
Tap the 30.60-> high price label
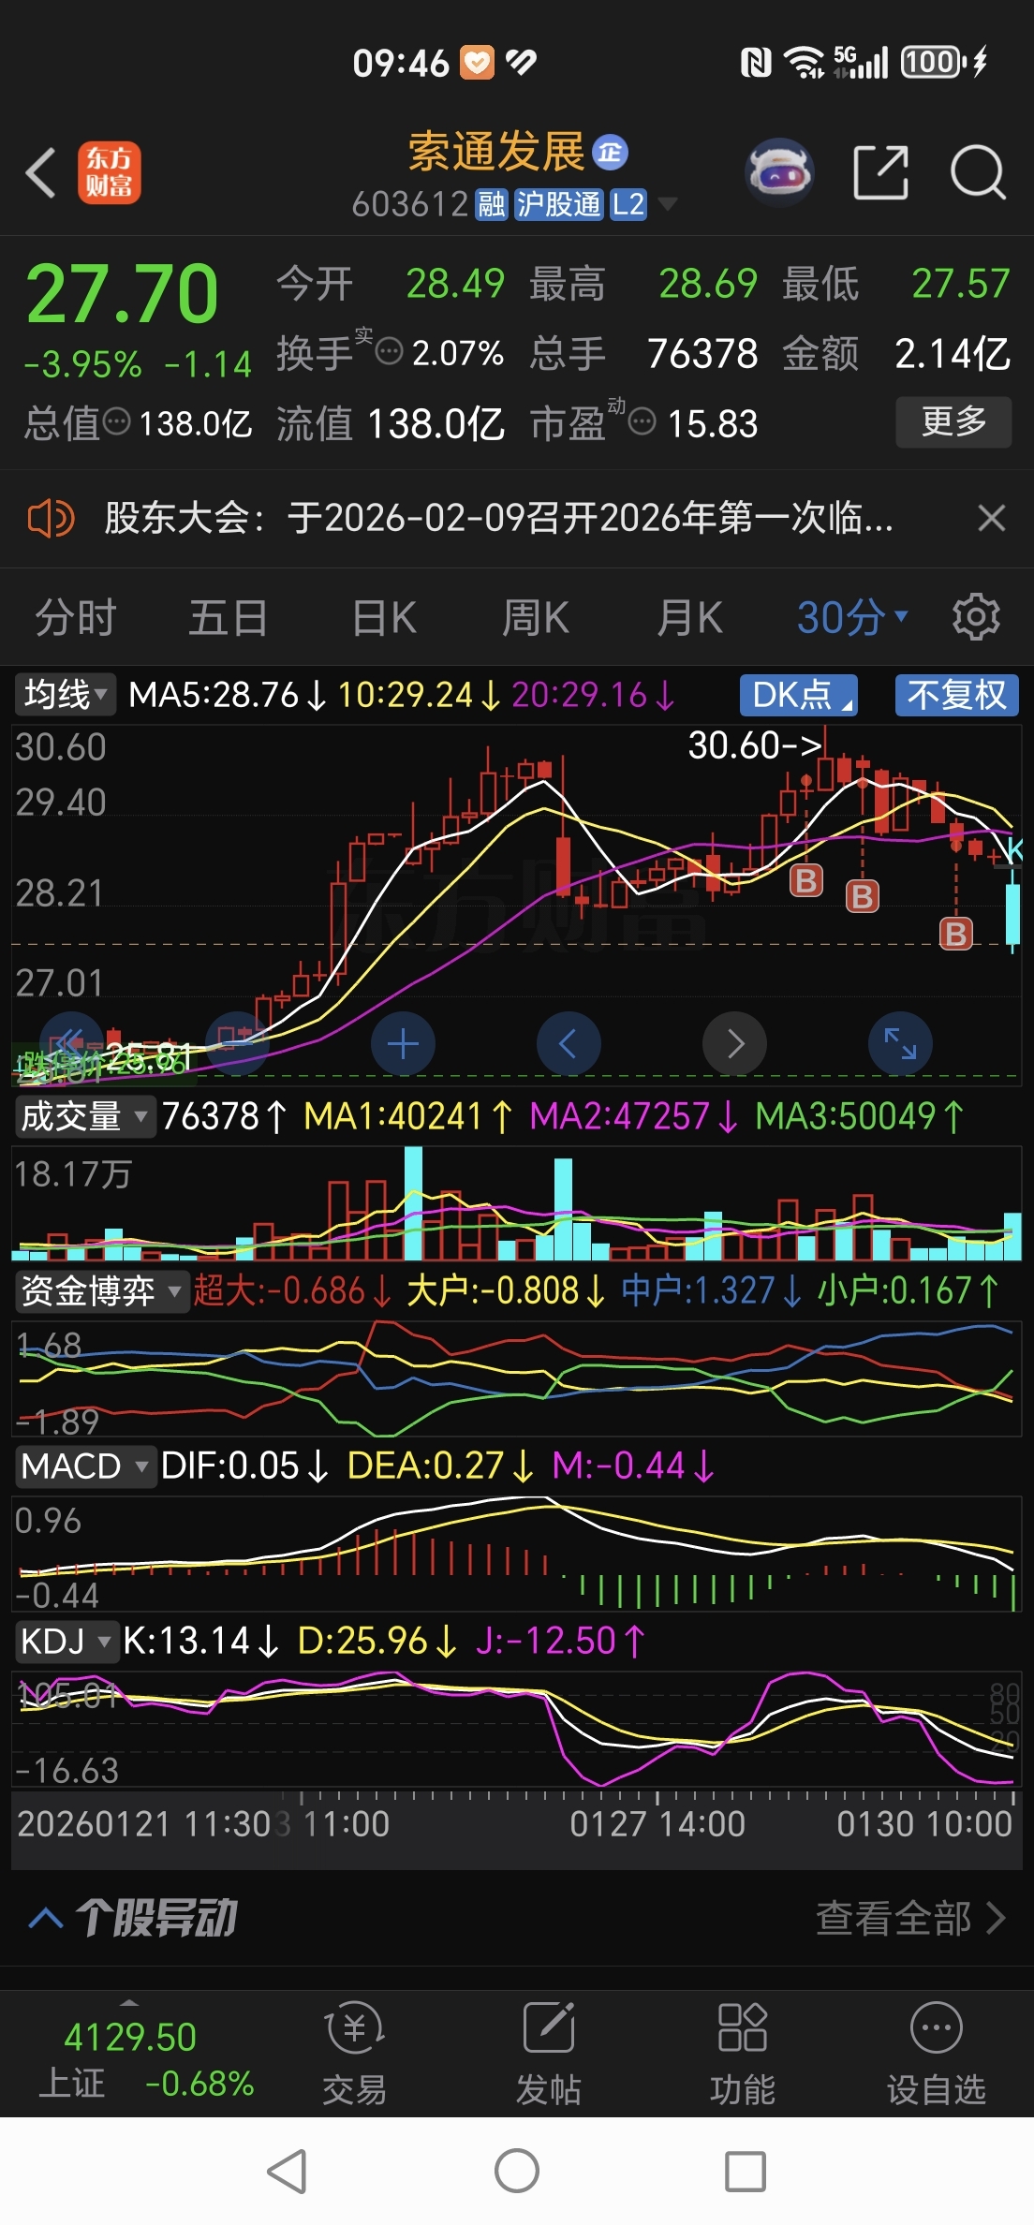coord(755,745)
